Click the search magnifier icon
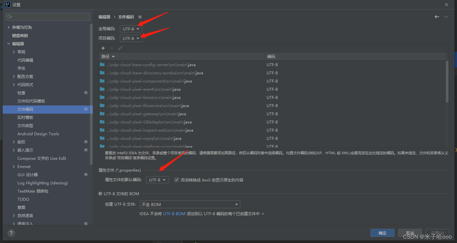The width and height of the screenshot is (457, 243). pyautogui.click(x=10, y=17)
